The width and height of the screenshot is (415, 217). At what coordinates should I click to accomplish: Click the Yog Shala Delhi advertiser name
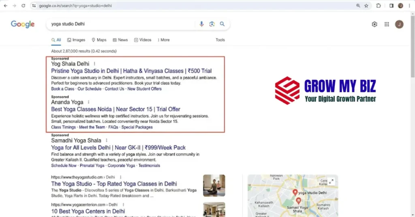tap(70, 64)
